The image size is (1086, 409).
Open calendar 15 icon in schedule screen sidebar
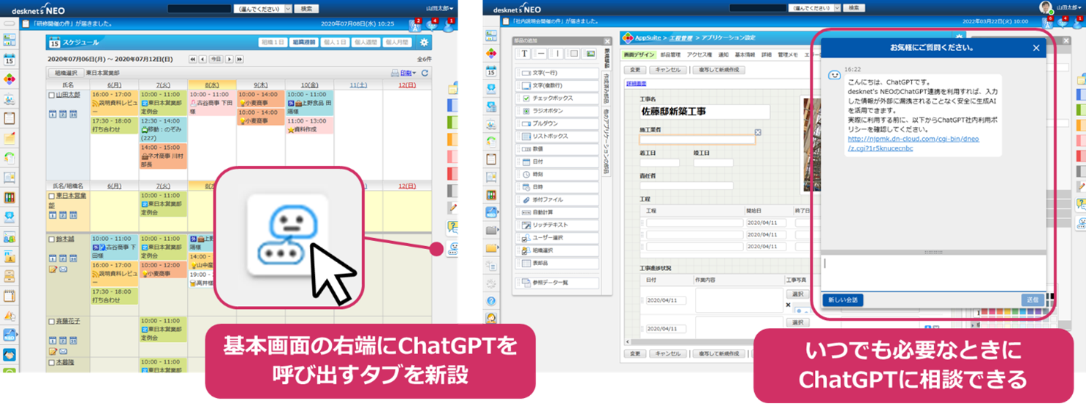[10, 61]
